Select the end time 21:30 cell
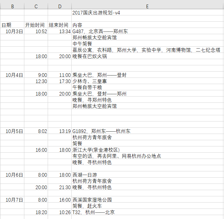This screenshot has height=219, width=224. (65, 187)
